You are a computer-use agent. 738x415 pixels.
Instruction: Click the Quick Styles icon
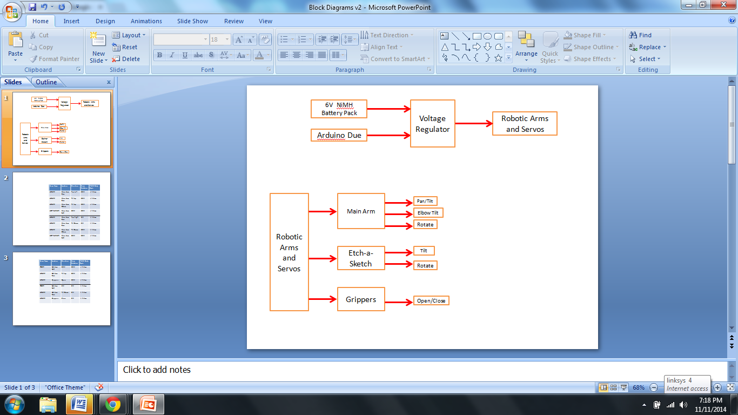[550, 44]
